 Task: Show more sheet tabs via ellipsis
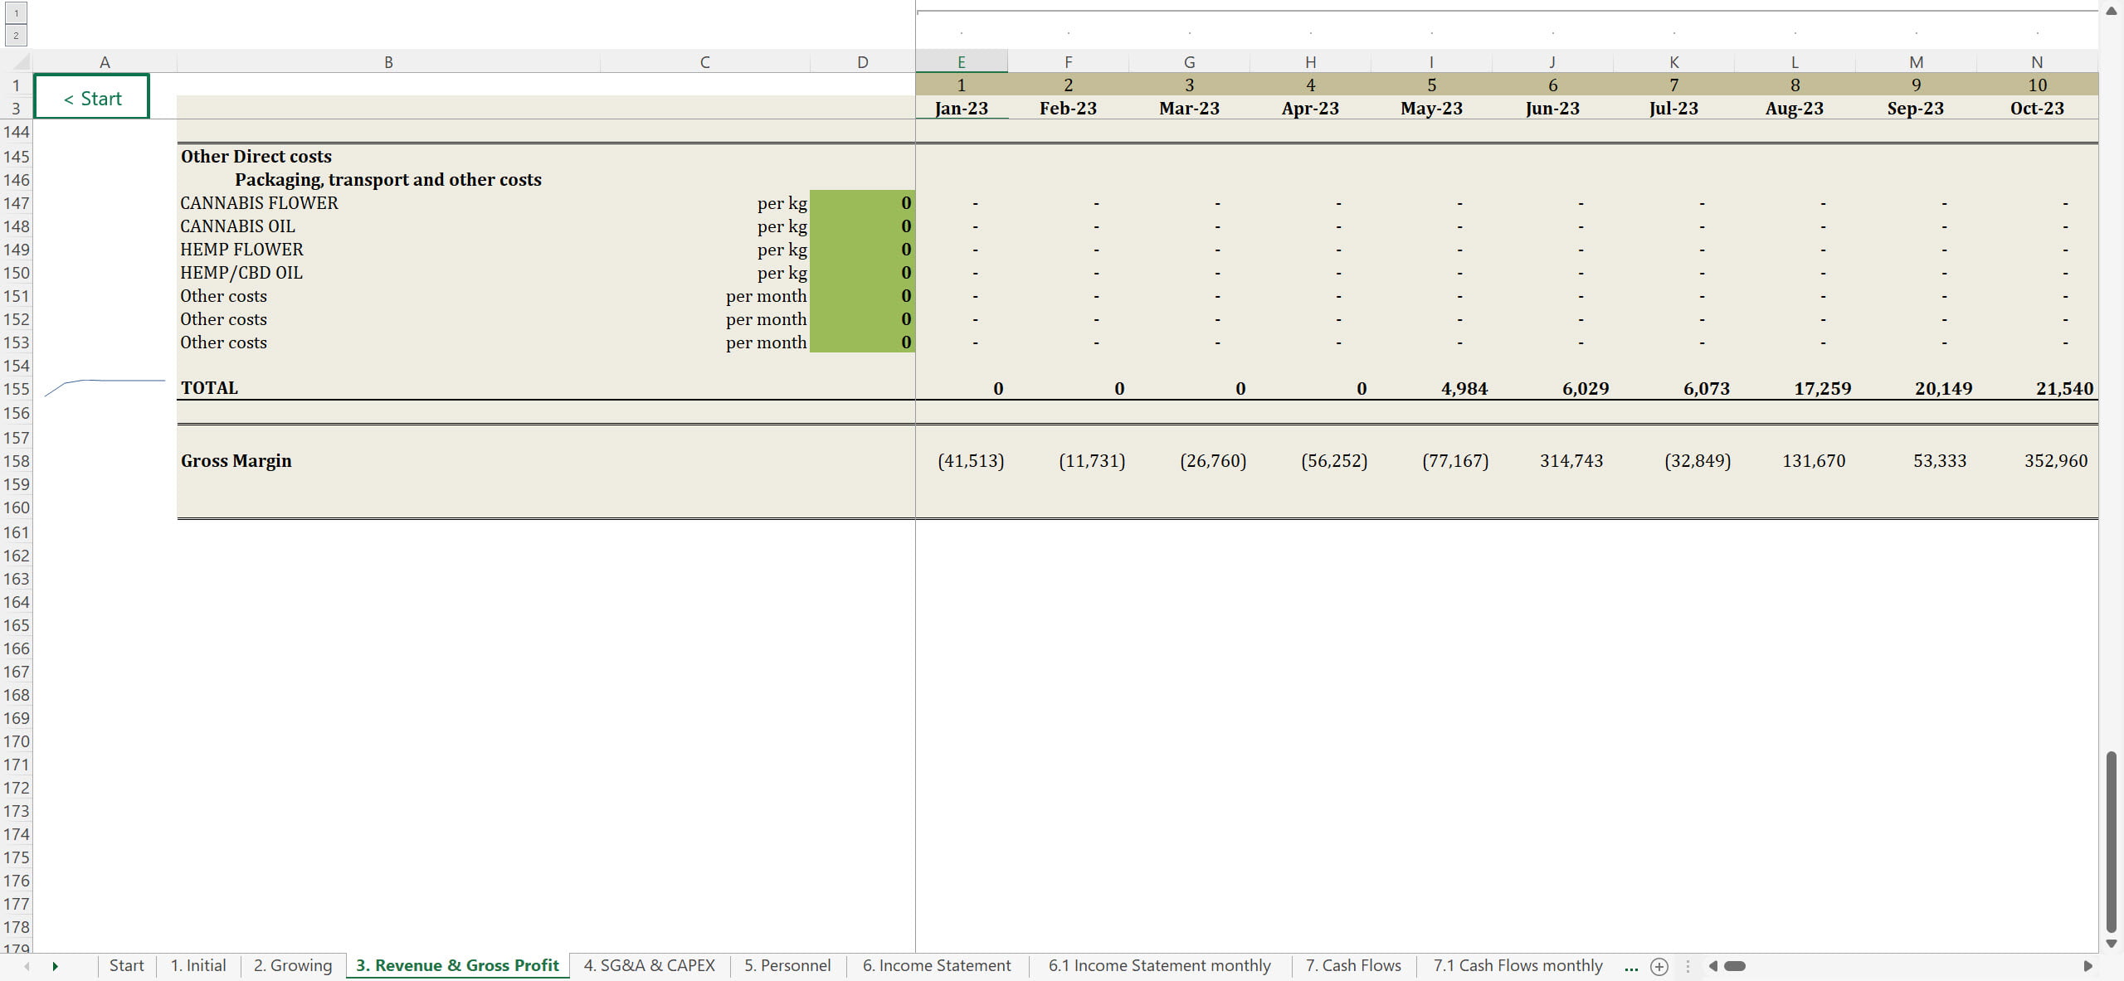pos(1631,966)
